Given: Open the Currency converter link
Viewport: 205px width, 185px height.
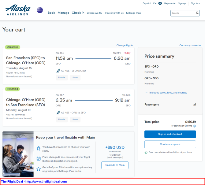Looking at the screenshot, I should pyautogui.click(x=190, y=45).
